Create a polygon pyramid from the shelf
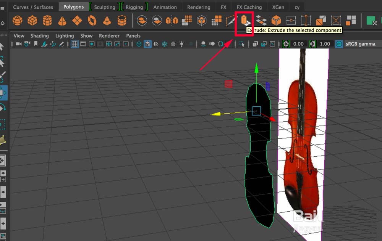This screenshot has width=382, height=241. pos(107,21)
